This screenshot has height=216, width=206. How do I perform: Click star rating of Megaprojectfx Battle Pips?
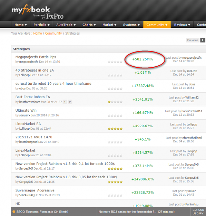click(115, 62)
